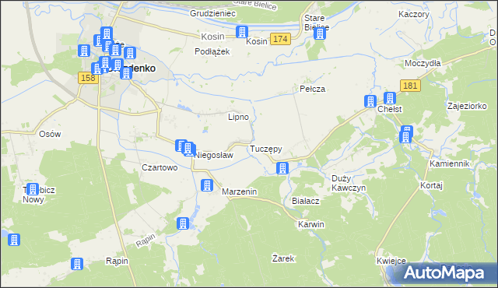The height and width of the screenshot is (288, 498).
Task: Click the building marker directly above Chełst label
Action: pos(390,98)
